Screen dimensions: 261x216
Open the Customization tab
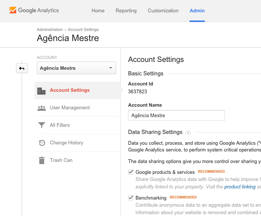coord(163,10)
